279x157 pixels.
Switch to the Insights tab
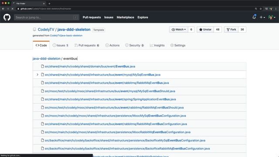click(x=157, y=45)
